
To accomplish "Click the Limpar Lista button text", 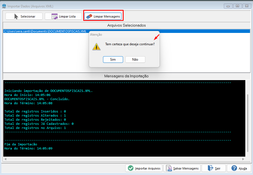I will pyautogui.click(x=67, y=16).
